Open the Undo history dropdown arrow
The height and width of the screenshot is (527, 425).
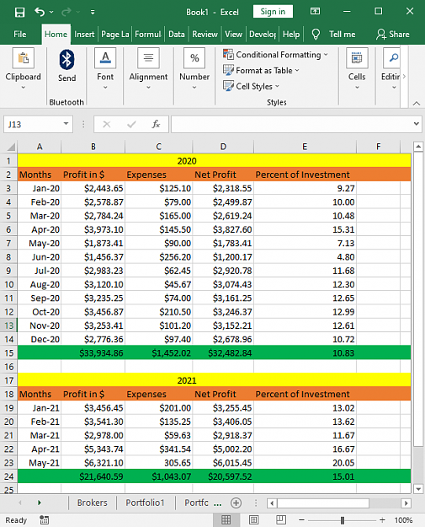point(51,12)
